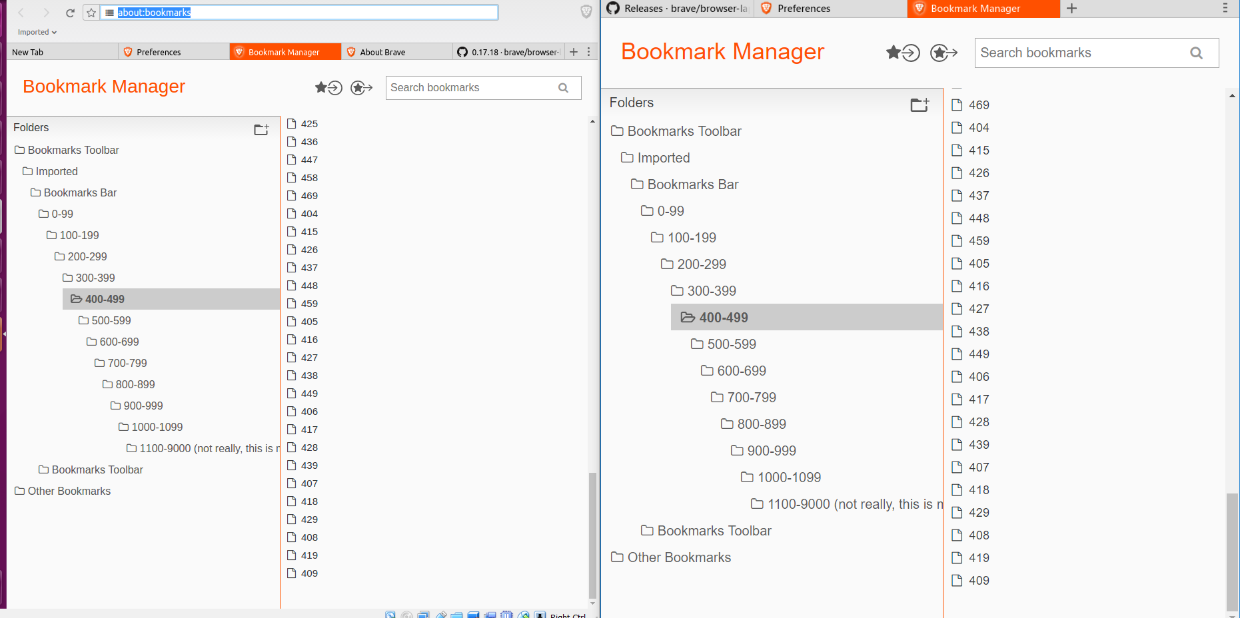
Task: Switch to Releases brave/browser-laptop tab in right window
Action: (677, 9)
